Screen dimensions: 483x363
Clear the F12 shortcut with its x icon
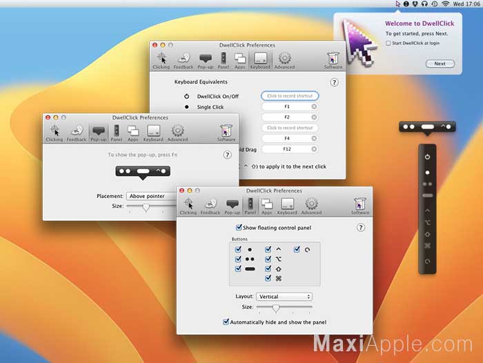(x=314, y=149)
